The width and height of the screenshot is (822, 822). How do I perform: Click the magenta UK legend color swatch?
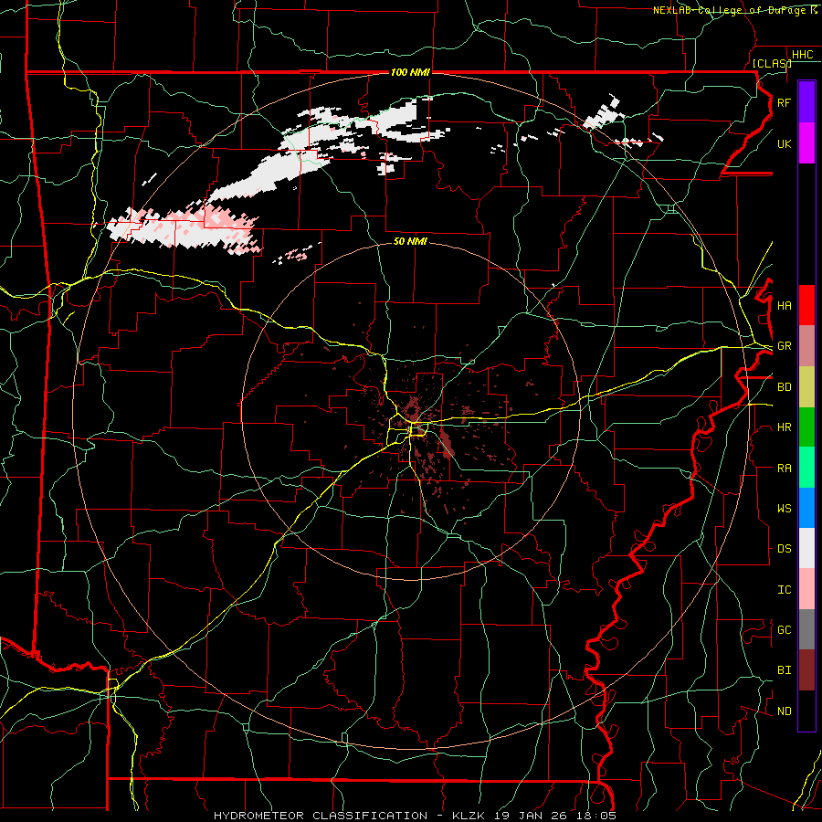(x=806, y=143)
